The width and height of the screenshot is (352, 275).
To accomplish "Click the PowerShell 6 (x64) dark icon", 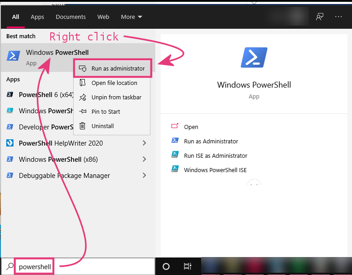I will coord(10,94).
